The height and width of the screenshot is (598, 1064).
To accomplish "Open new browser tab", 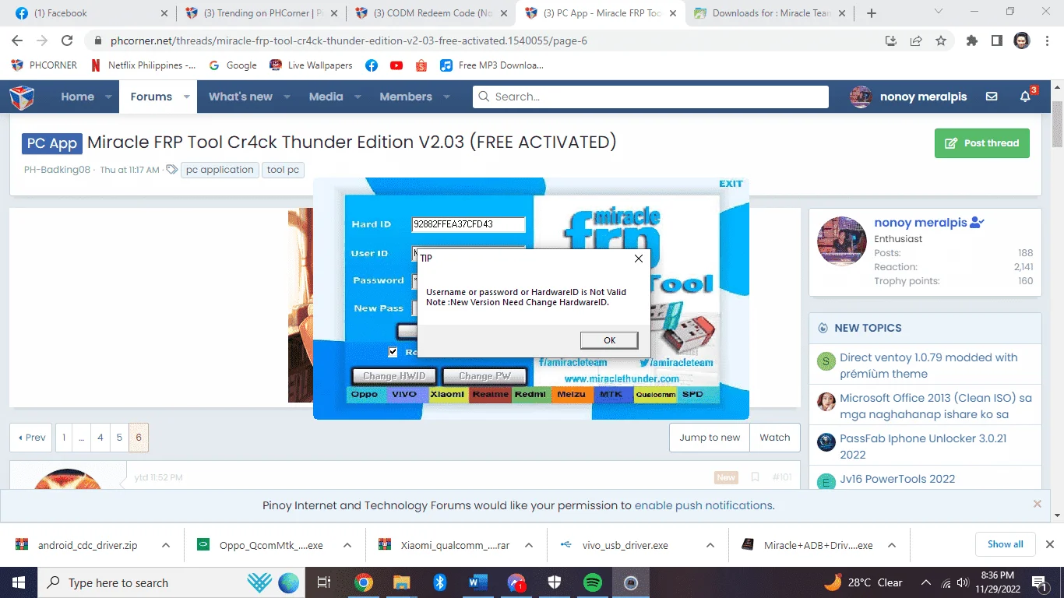I will coord(872,13).
